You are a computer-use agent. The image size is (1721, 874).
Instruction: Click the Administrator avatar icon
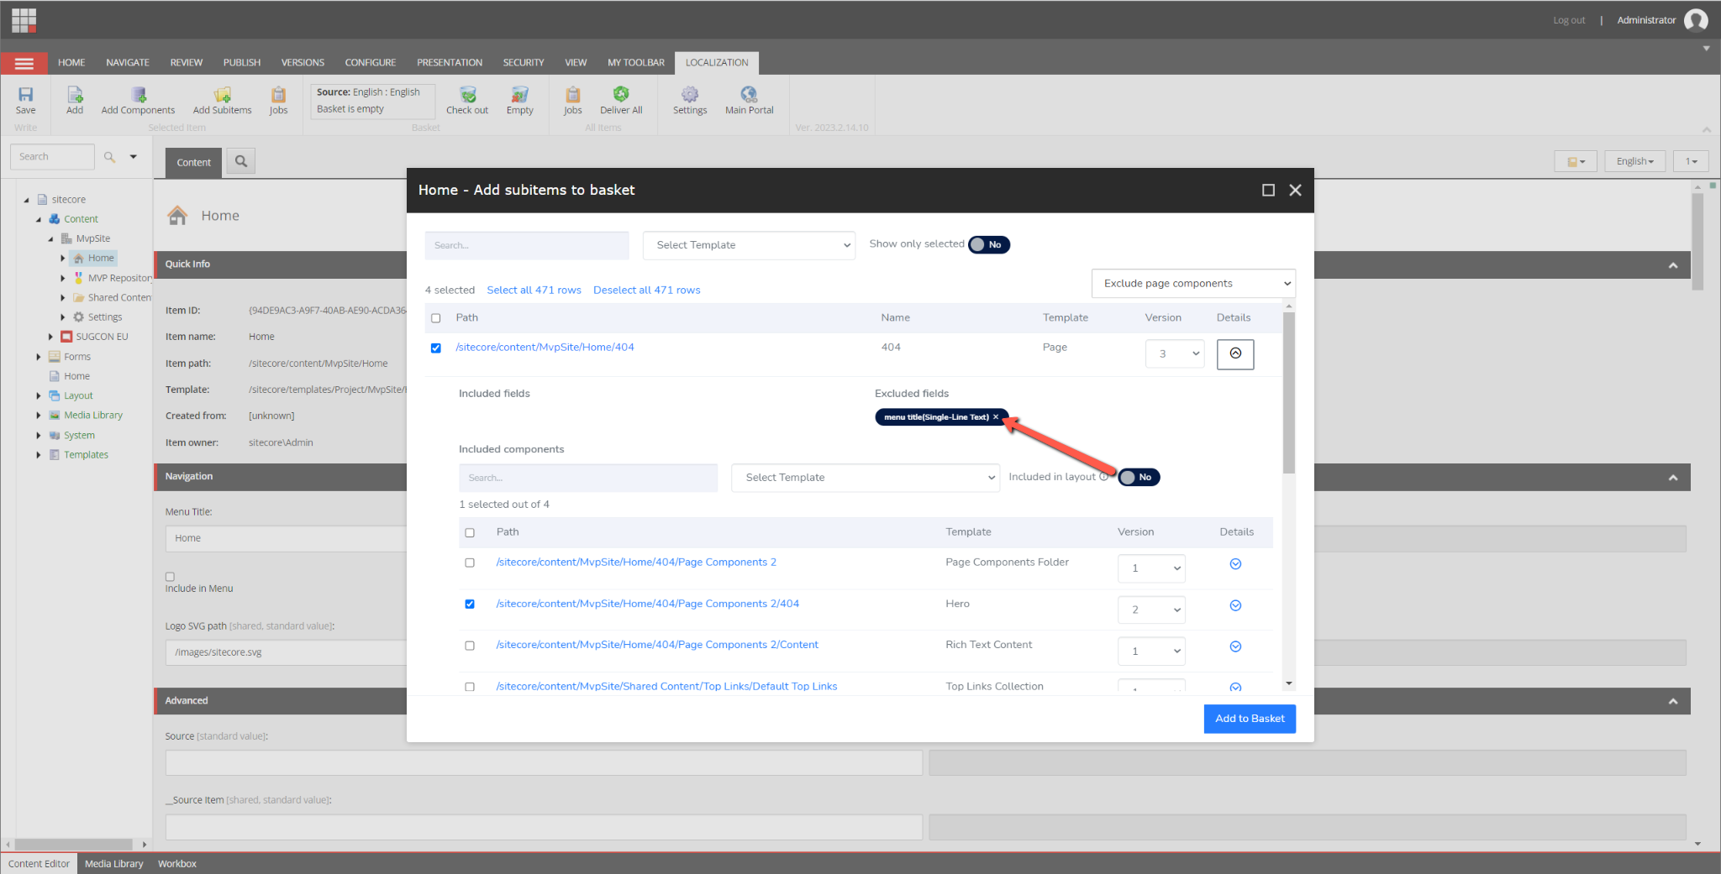point(1696,20)
